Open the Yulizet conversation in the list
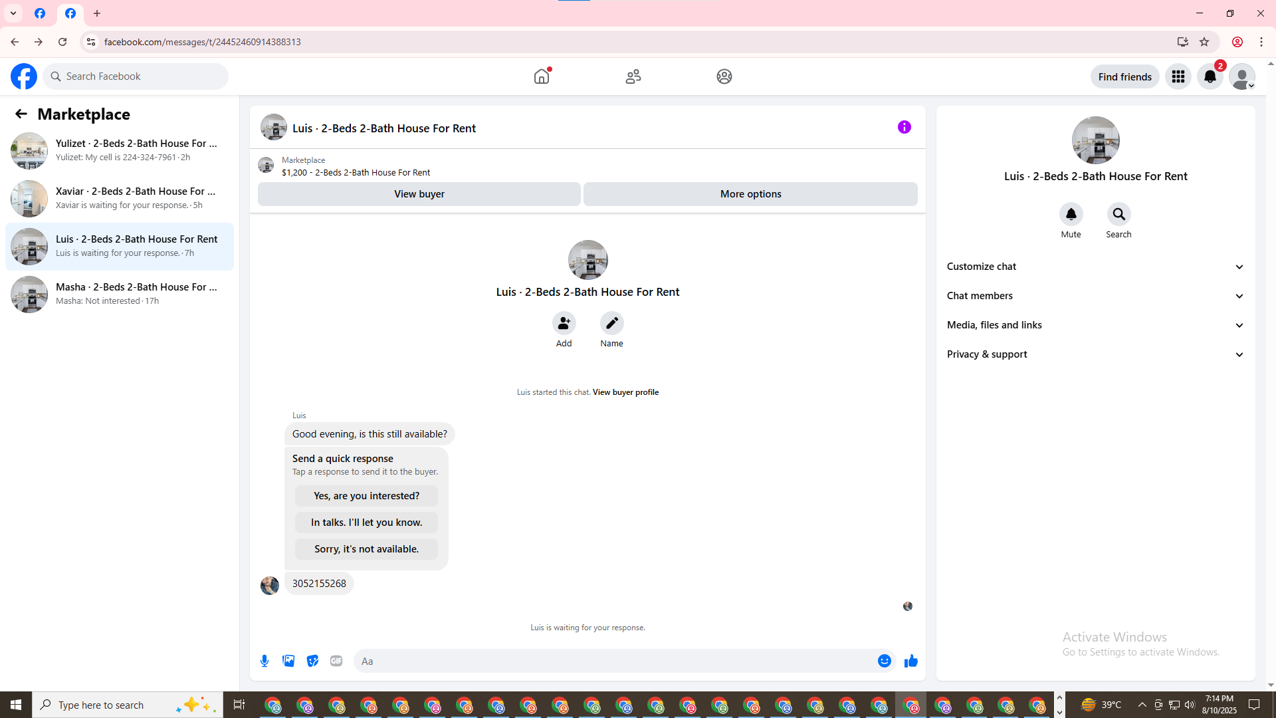Image resolution: width=1276 pixels, height=718 pixels. (120, 150)
